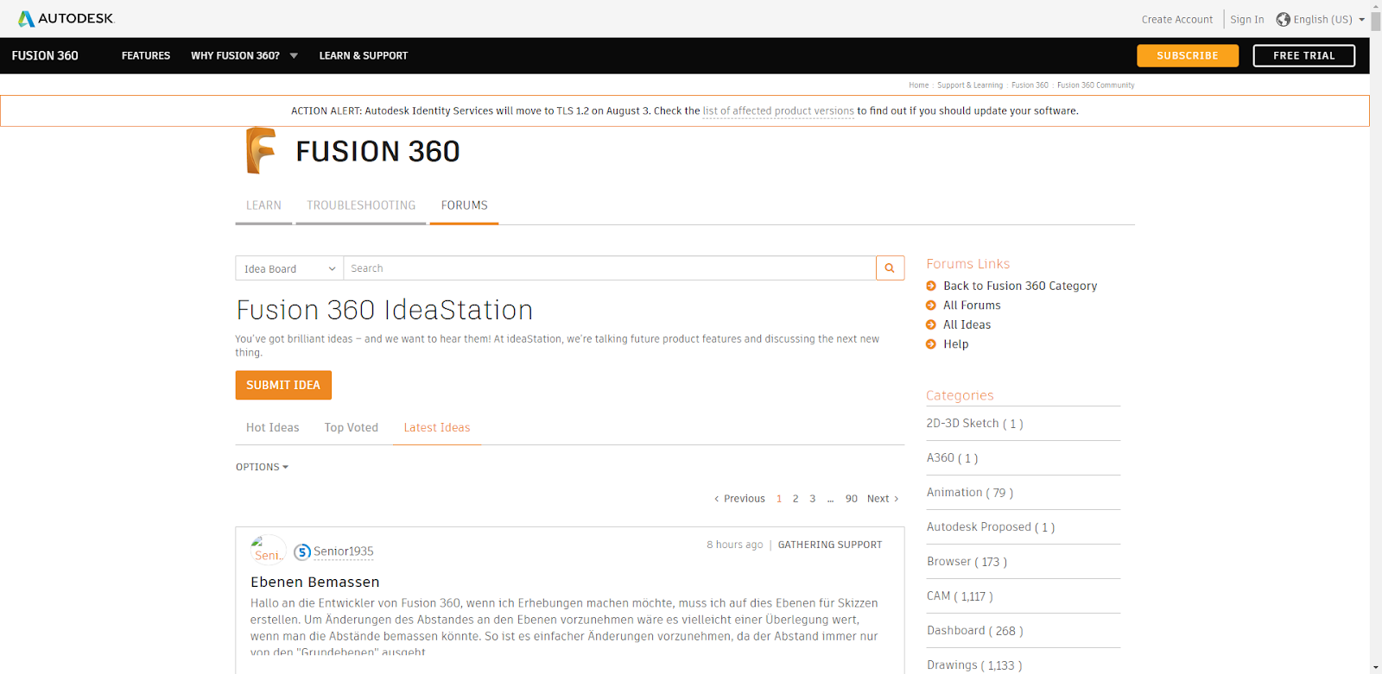This screenshot has width=1382, height=674.
Task: Click the Sign In link
Action: [1247, 20]
